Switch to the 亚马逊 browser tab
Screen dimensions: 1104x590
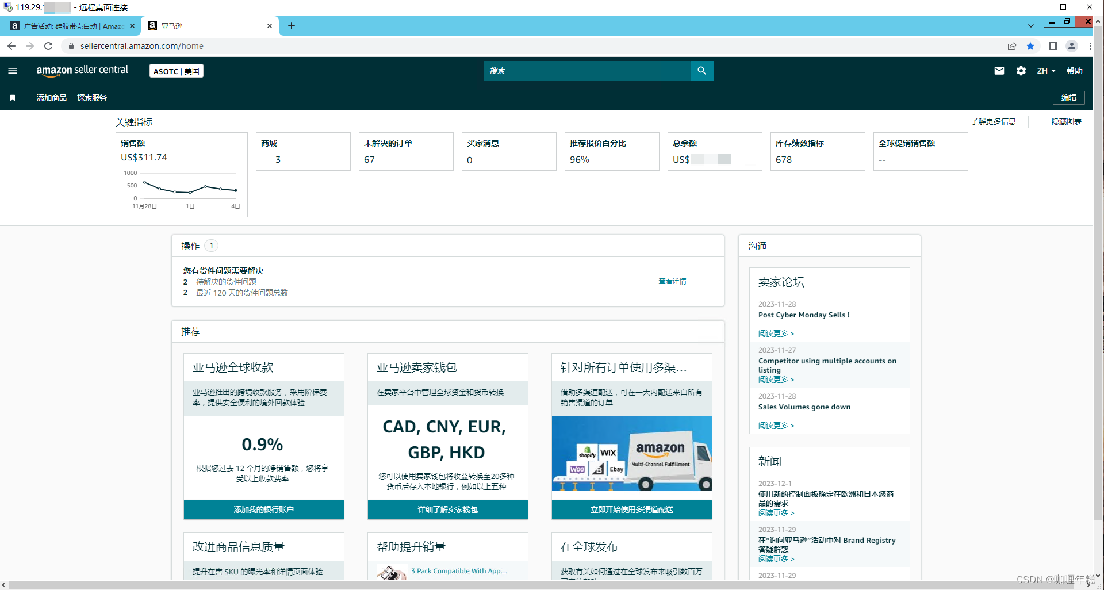point(210,26)
